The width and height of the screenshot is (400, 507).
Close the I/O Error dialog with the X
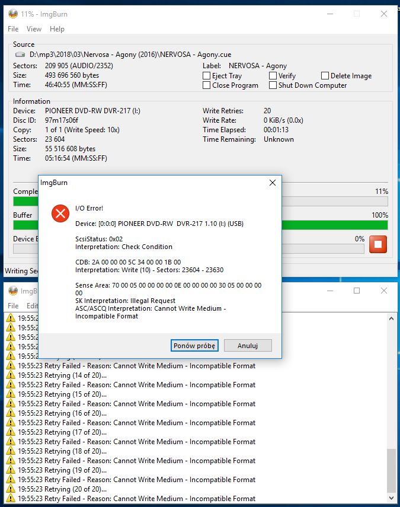click(273, 183)
